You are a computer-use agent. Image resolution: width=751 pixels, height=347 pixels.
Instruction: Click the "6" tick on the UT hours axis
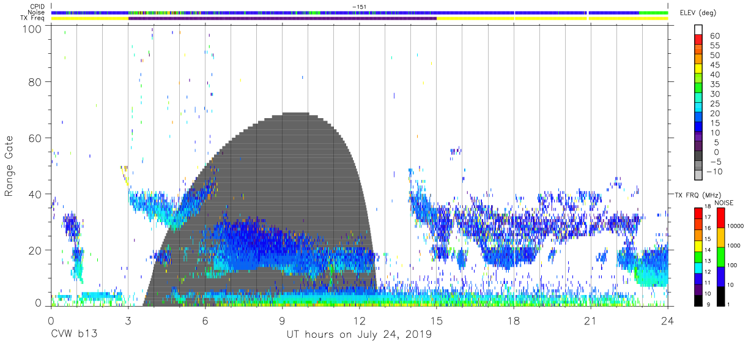point(205,320)
